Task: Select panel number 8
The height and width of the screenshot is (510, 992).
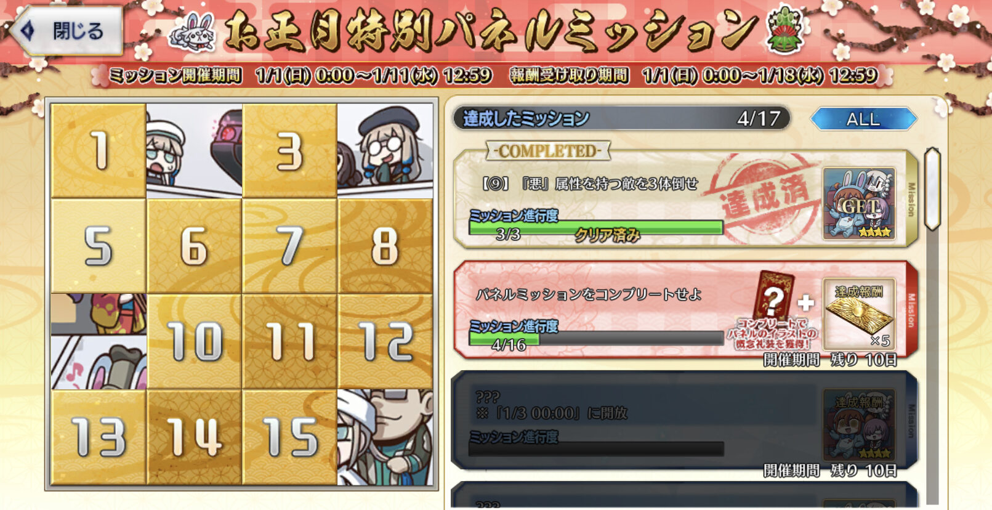Action: pos(385,246)
